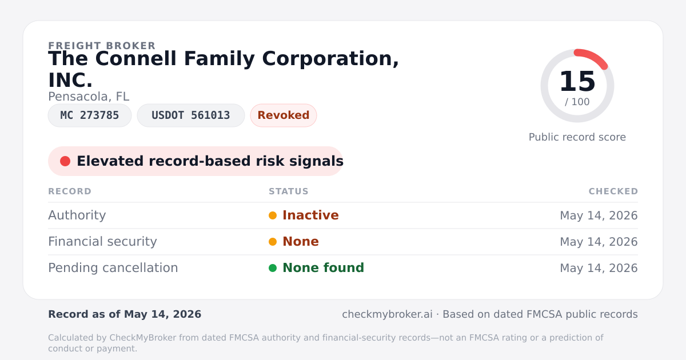Click the STATUS column header
The image size is (686, 360).
pyautogui.click(x=289, y=191)
